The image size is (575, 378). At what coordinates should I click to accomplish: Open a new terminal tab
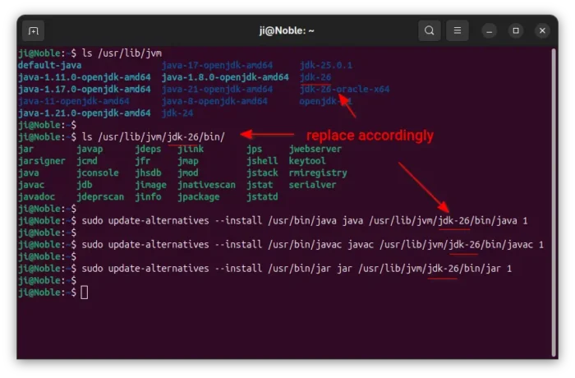pos(34,31)
